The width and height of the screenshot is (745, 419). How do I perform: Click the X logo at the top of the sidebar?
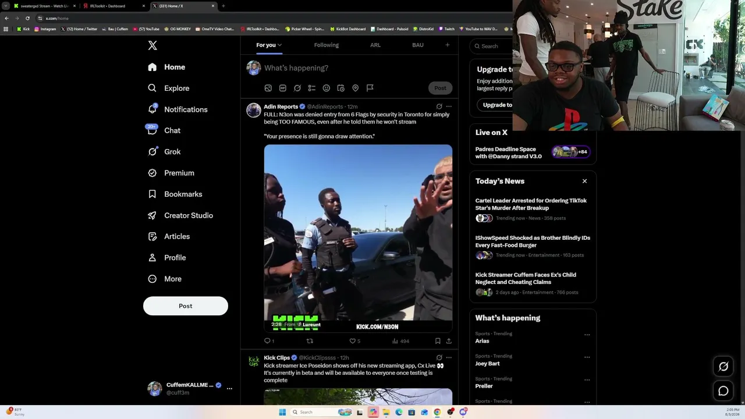(x=152, y=45)
